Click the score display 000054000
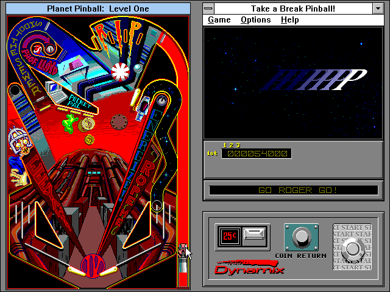This screenshot has width=390, height=292. [257, 153]
